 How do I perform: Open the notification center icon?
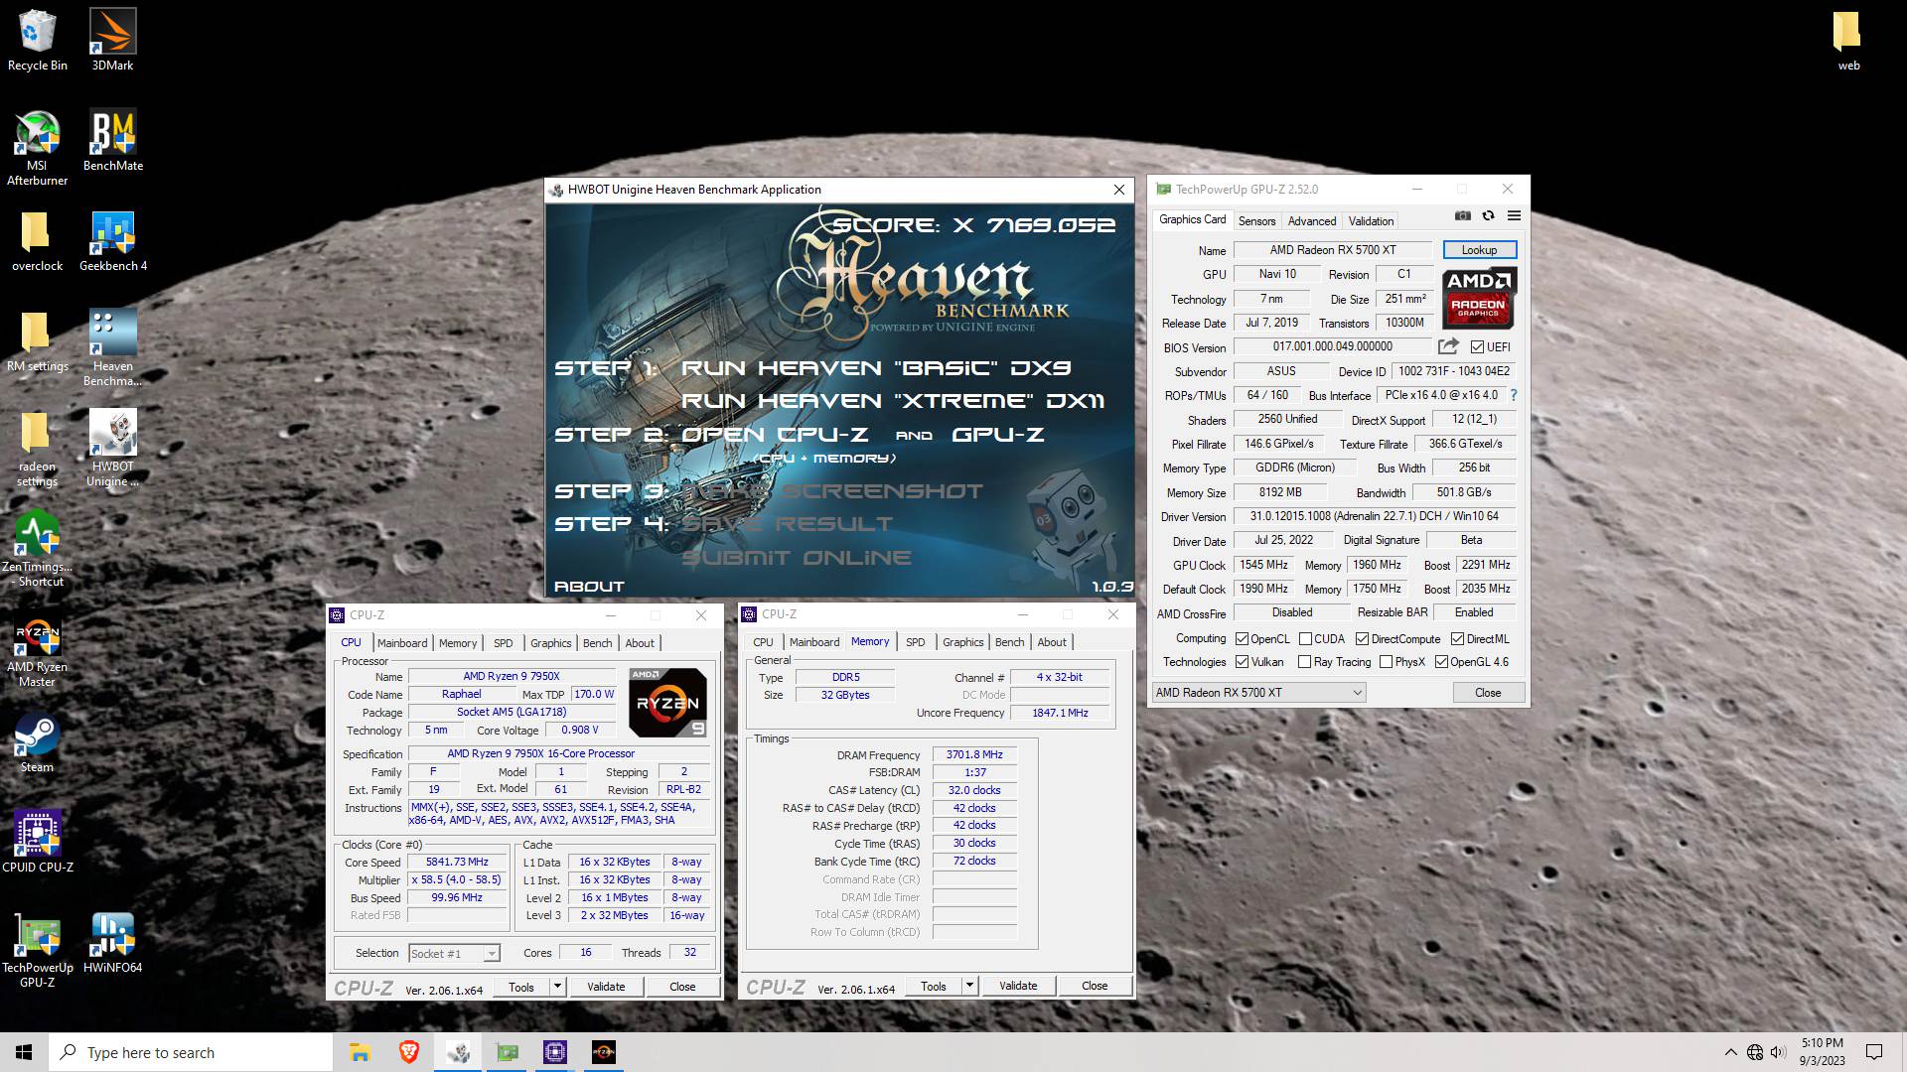(1873, 1052)
